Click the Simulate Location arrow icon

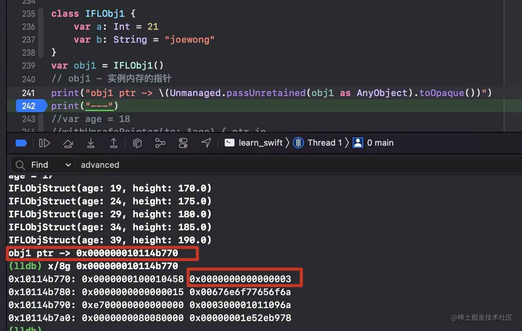(206, 143)
